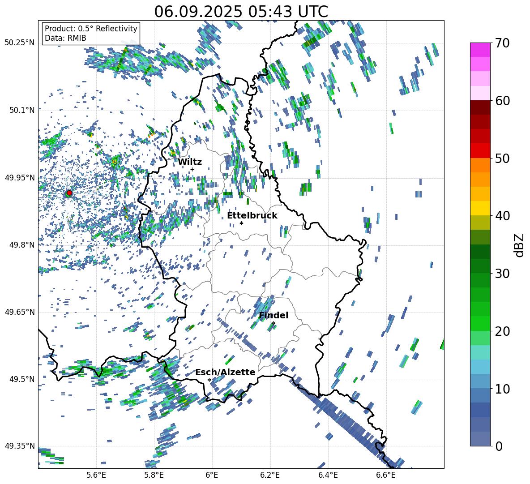The height and width of the screenshot is (484, 530).
Task: Click the bottom grey-blue colorbar segment above 0 dBZ
Action: (x=480, y=439)
